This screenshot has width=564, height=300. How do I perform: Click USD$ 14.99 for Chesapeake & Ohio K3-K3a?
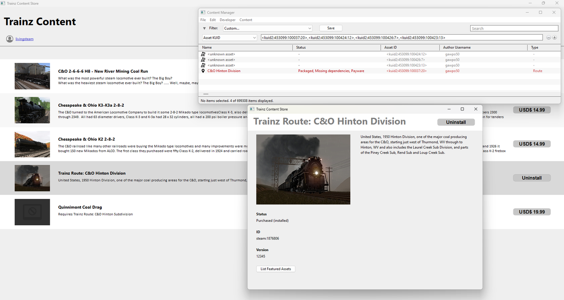point(532,110)
